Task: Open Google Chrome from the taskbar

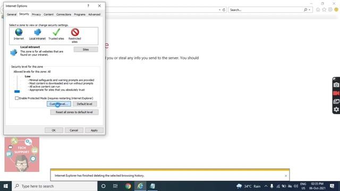Action: point(128,186)
